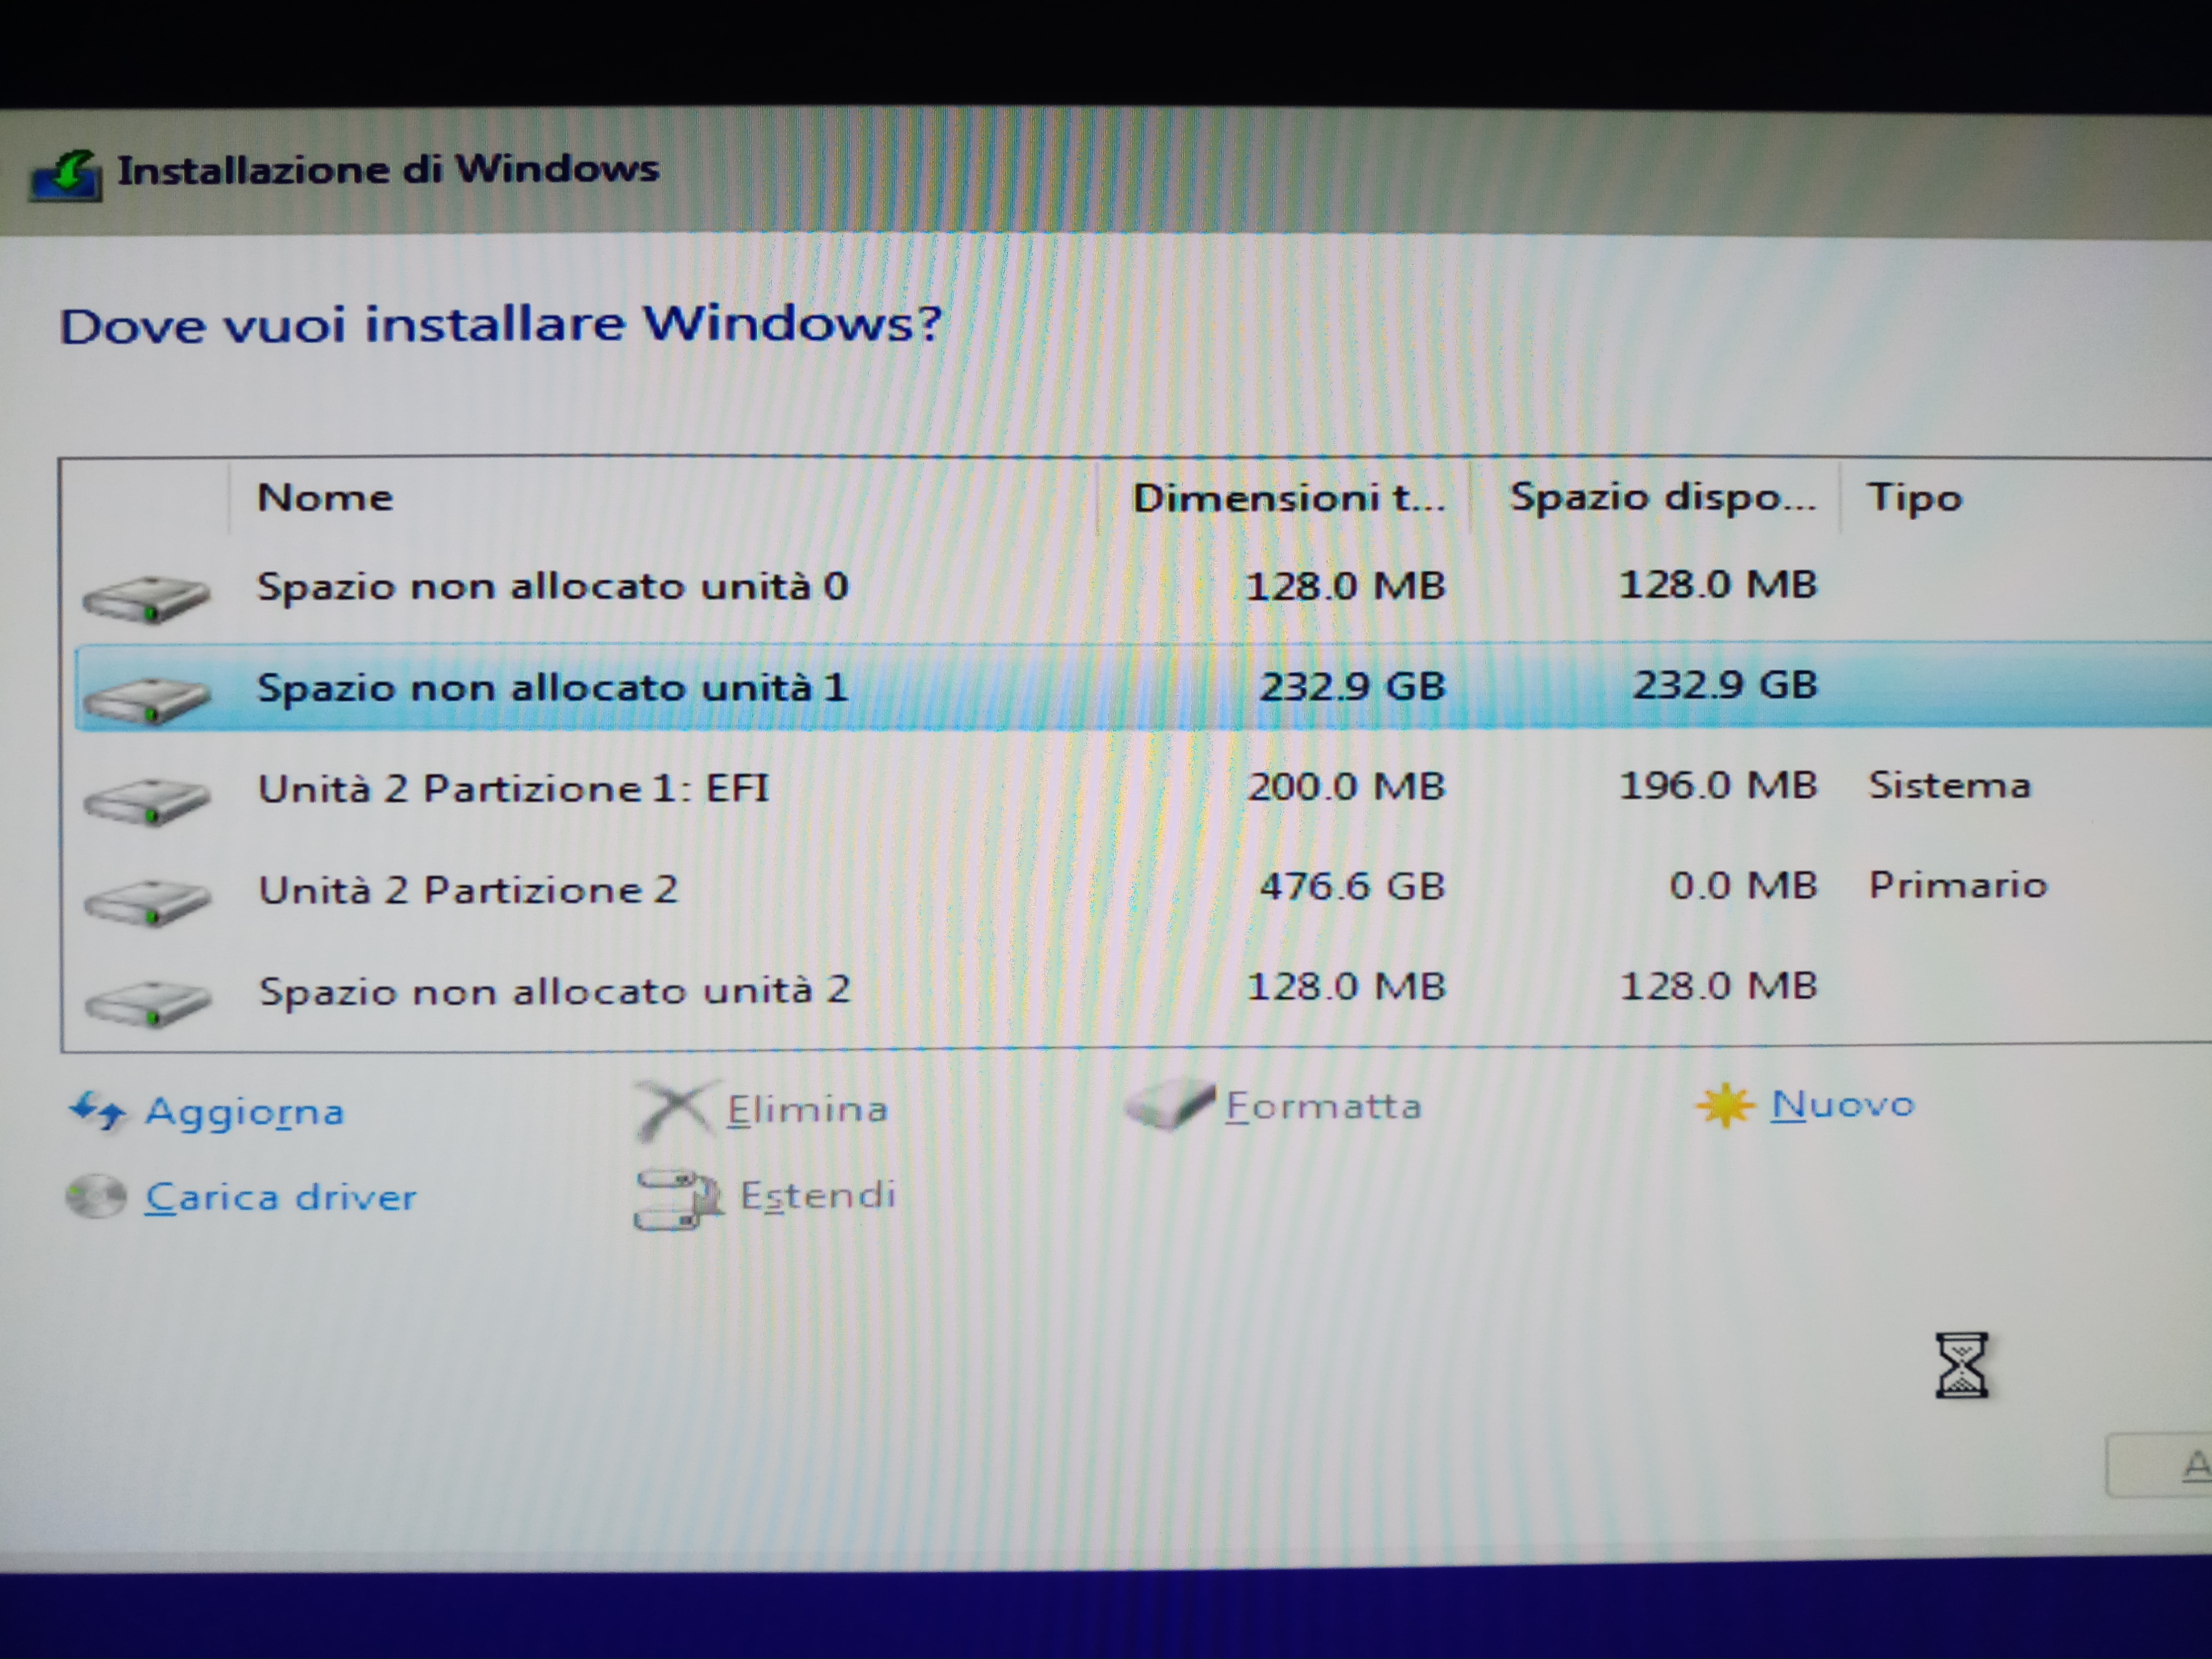Click the Formatta drive icon
Screen dimensions: 2212x1659
click(1170, 1104)
